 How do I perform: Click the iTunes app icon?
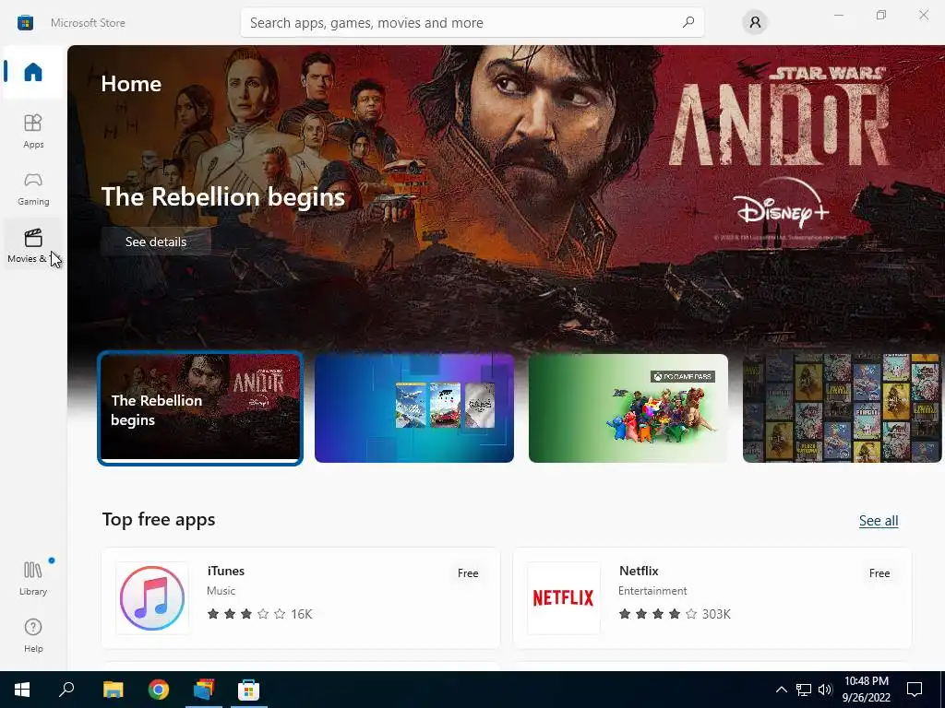[x=152, y=597]
